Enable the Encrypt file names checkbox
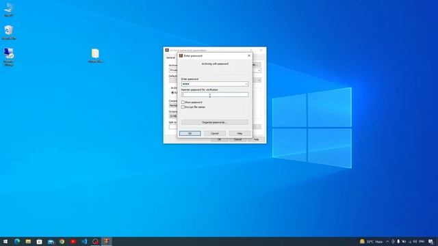Image resolution: width=438 pixels, height=246 pixels. coord(183,107)
